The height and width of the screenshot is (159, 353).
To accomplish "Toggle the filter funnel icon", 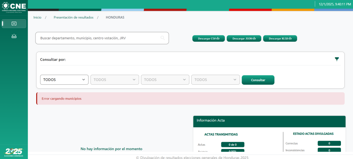I will [x=336, y=60].
